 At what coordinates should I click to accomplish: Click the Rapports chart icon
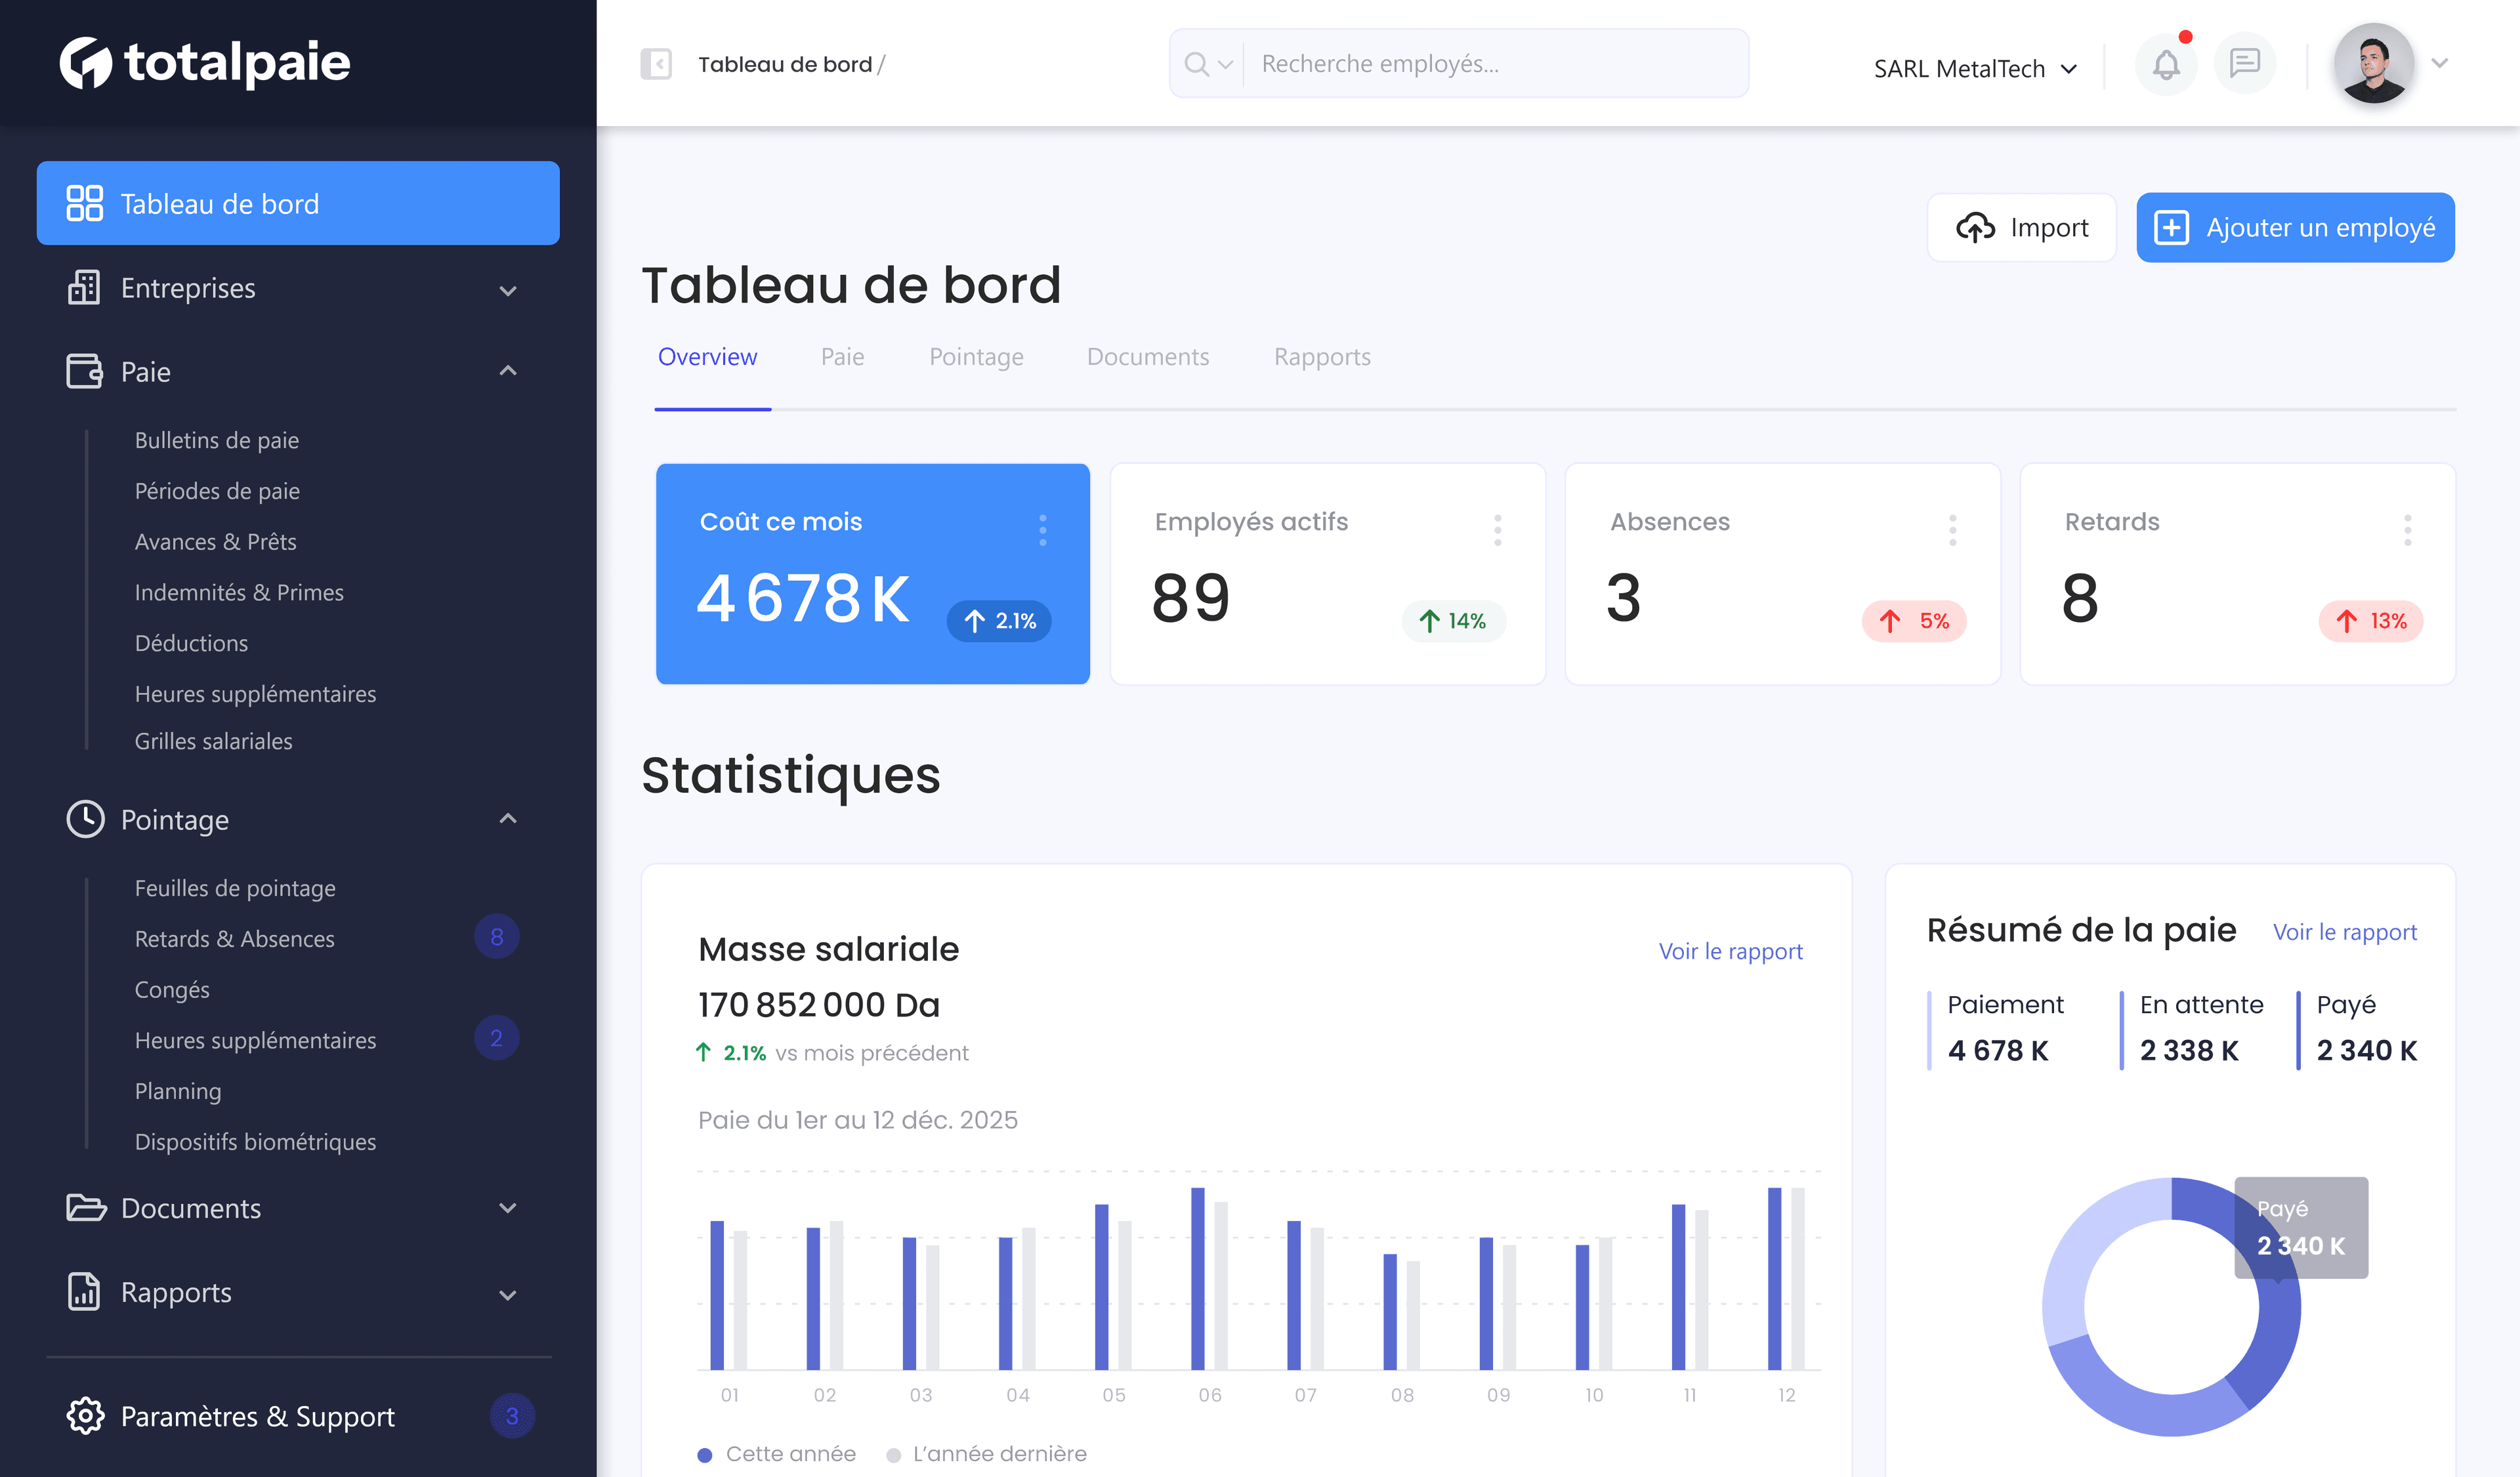tap(84, 1292)
